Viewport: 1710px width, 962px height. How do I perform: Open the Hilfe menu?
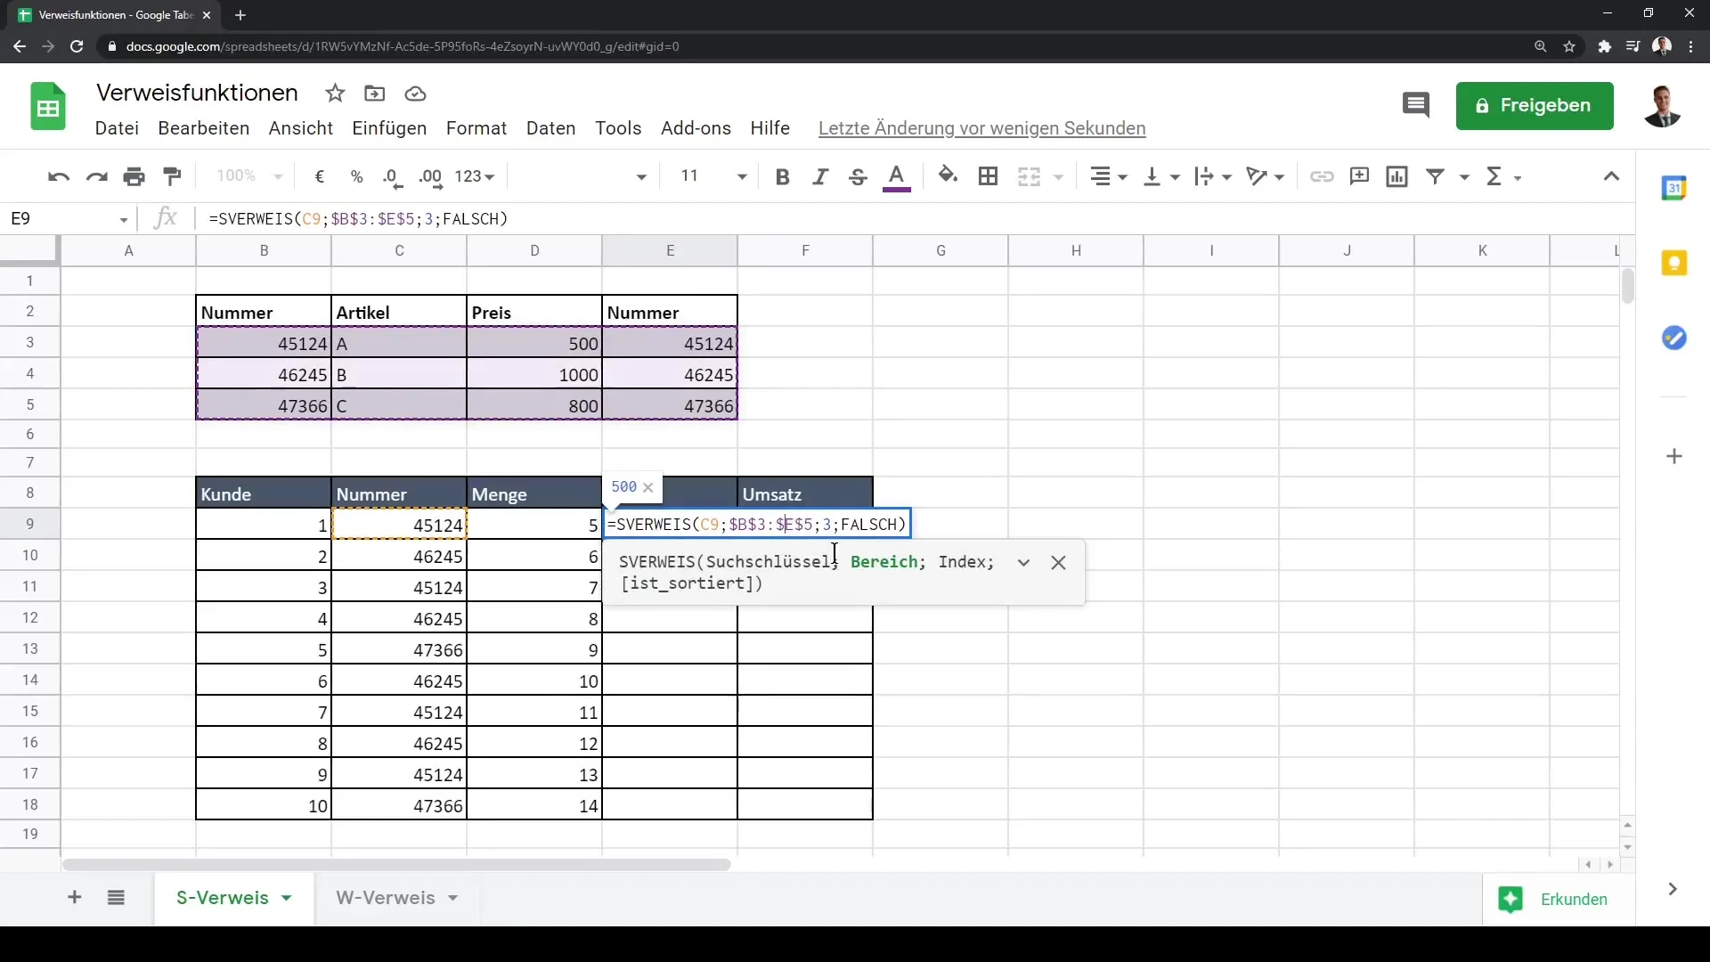coord(769,128)
